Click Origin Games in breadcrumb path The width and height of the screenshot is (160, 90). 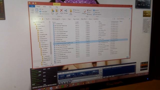pos(76,19)
